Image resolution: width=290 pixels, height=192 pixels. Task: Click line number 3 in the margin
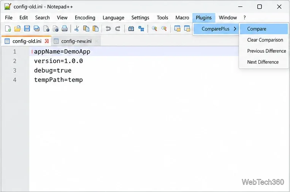tap(14, 70)
